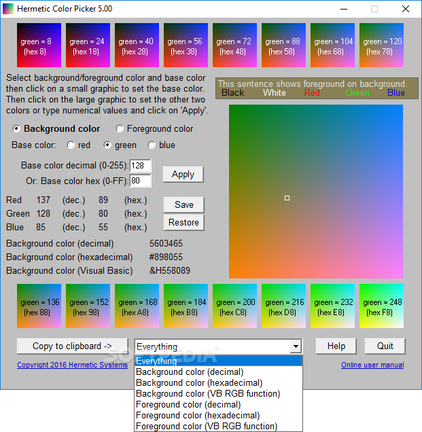Click the green = 200 (hex C8) graphic

(234, 306)
